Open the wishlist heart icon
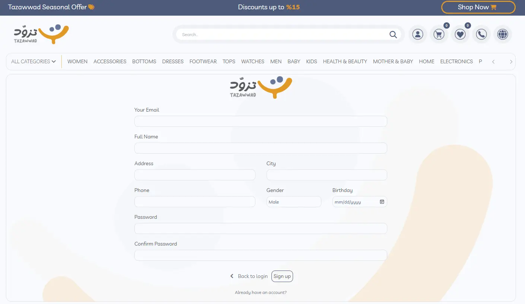The height and width of the screenshot is (304, 525). click(460, 35)
